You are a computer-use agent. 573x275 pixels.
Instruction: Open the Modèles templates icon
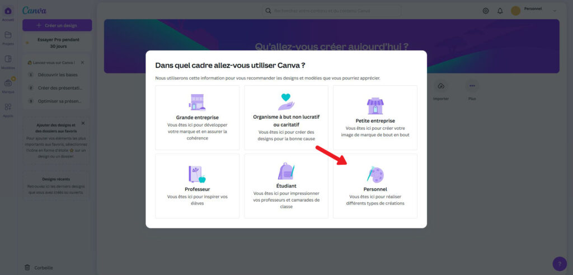[8, 60]
